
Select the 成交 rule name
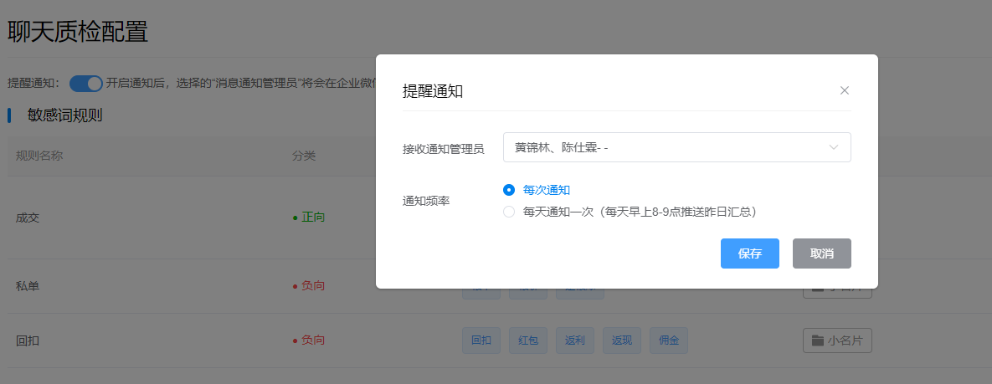(x=28, y=218)
